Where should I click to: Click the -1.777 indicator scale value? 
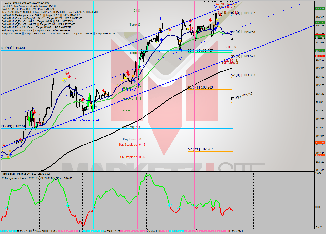[319, 227]
